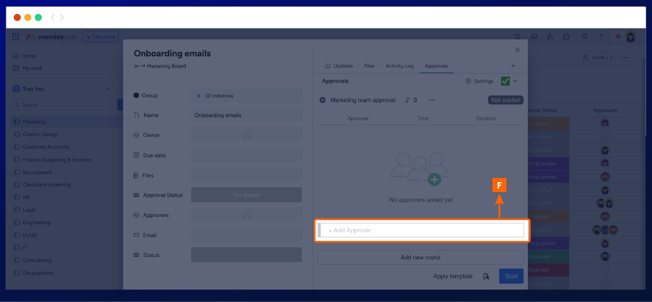Click the Marketing Board breadcrumb link
This screenshot has height=302, width=652.
pyautogui.click(x=166, y=66)
